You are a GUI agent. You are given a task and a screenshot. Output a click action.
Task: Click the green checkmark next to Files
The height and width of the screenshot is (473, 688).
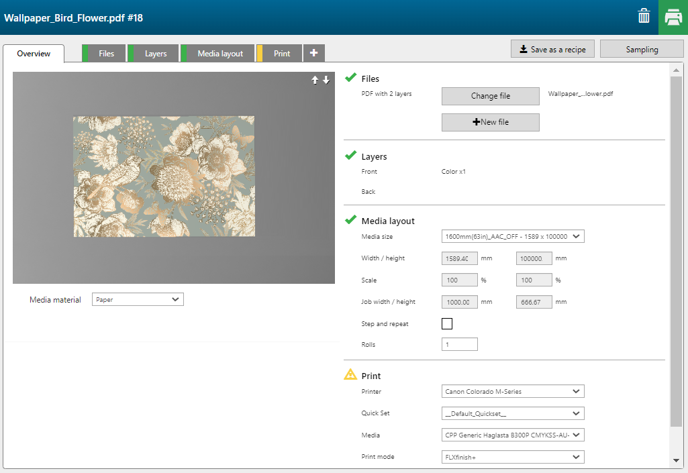[x=350, y=78]
